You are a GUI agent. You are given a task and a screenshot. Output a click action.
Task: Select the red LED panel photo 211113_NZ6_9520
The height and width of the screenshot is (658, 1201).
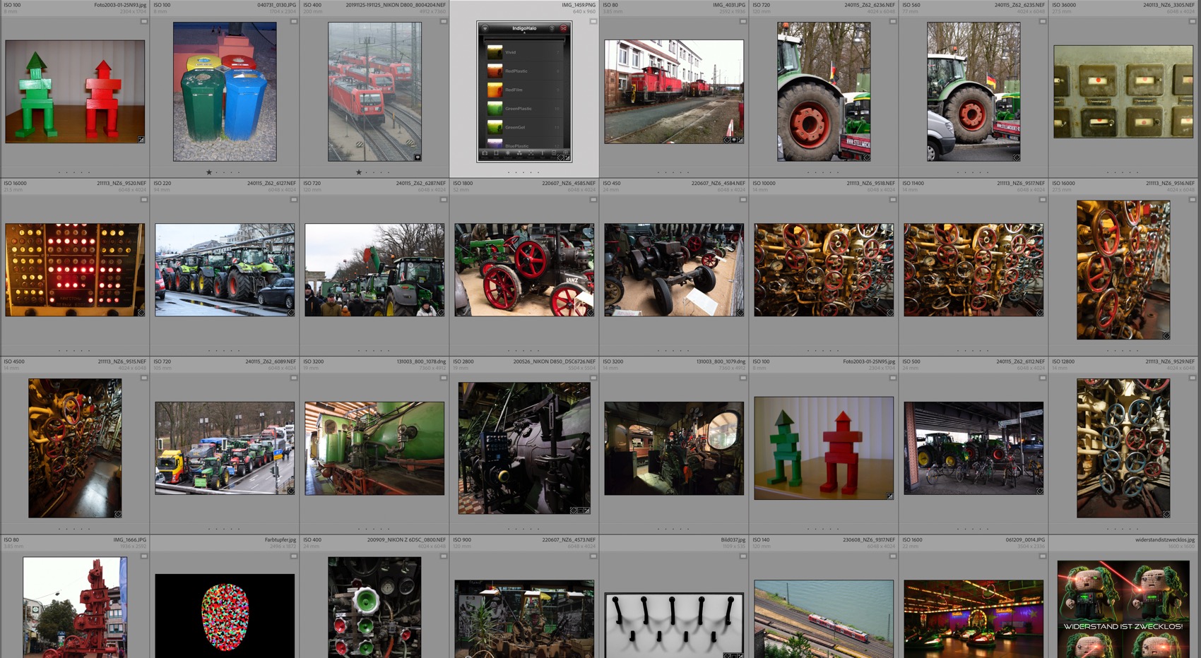coord(75,270)
